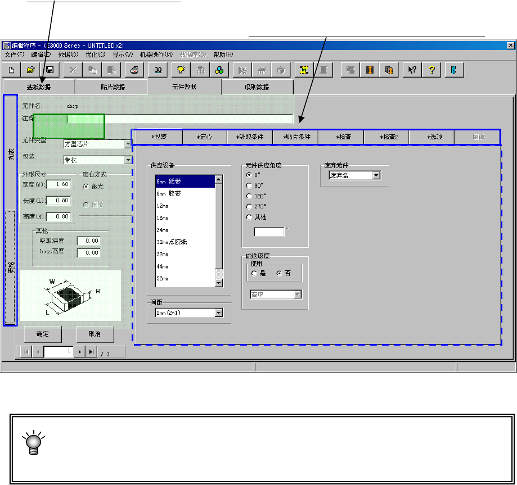
Task: Click the 供应设备 list scrollbar down arrow
Action: point(219,283)
